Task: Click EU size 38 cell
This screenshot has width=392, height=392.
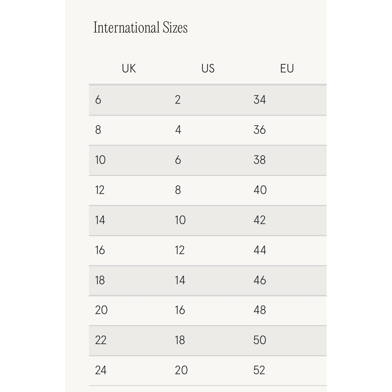Action: [260, 160]
